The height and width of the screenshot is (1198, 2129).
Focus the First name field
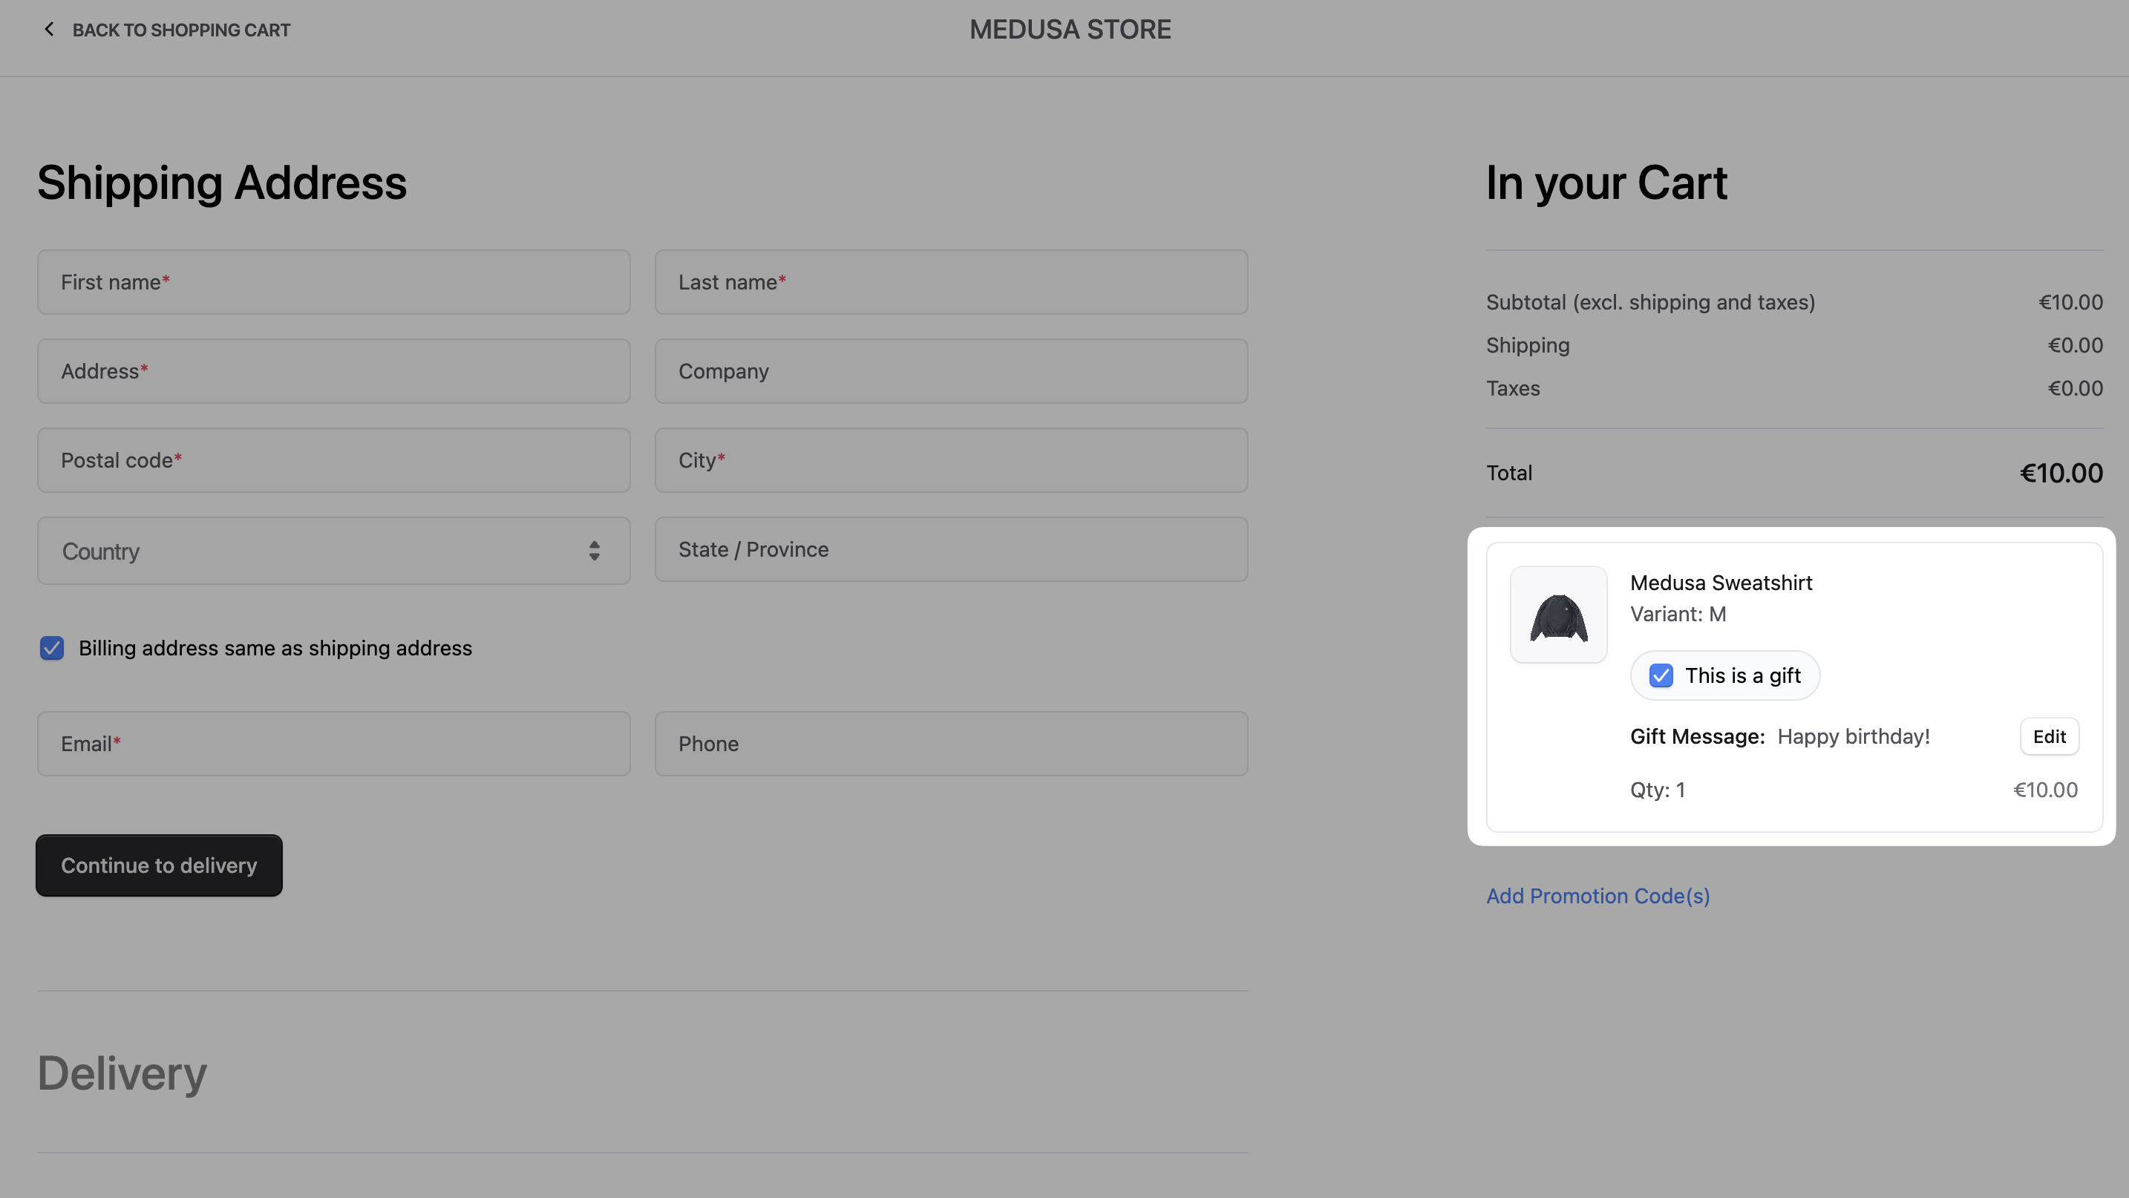click(x=333, y=283)
